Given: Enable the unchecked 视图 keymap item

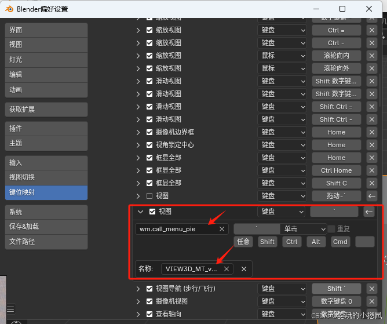Looking at the screenshot, I should [x=149, y=196].
